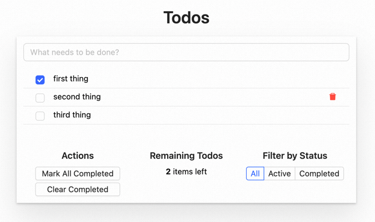Click the Filter by Status heading
The width and height of the screenshot is (375, 222).
click(294, 156)
